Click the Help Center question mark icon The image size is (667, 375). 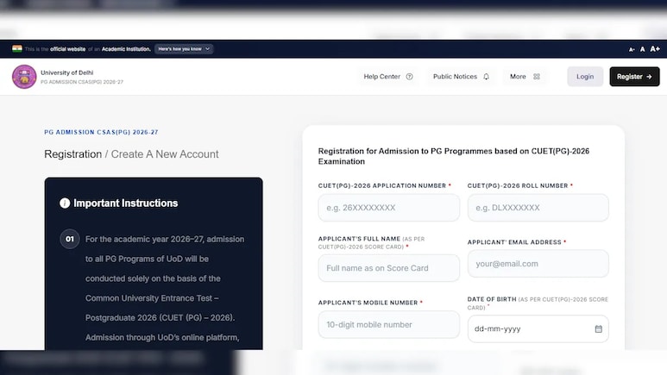point(409,77)
